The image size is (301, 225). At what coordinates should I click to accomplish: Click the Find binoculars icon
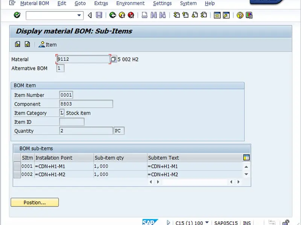(x=154, y=15)
